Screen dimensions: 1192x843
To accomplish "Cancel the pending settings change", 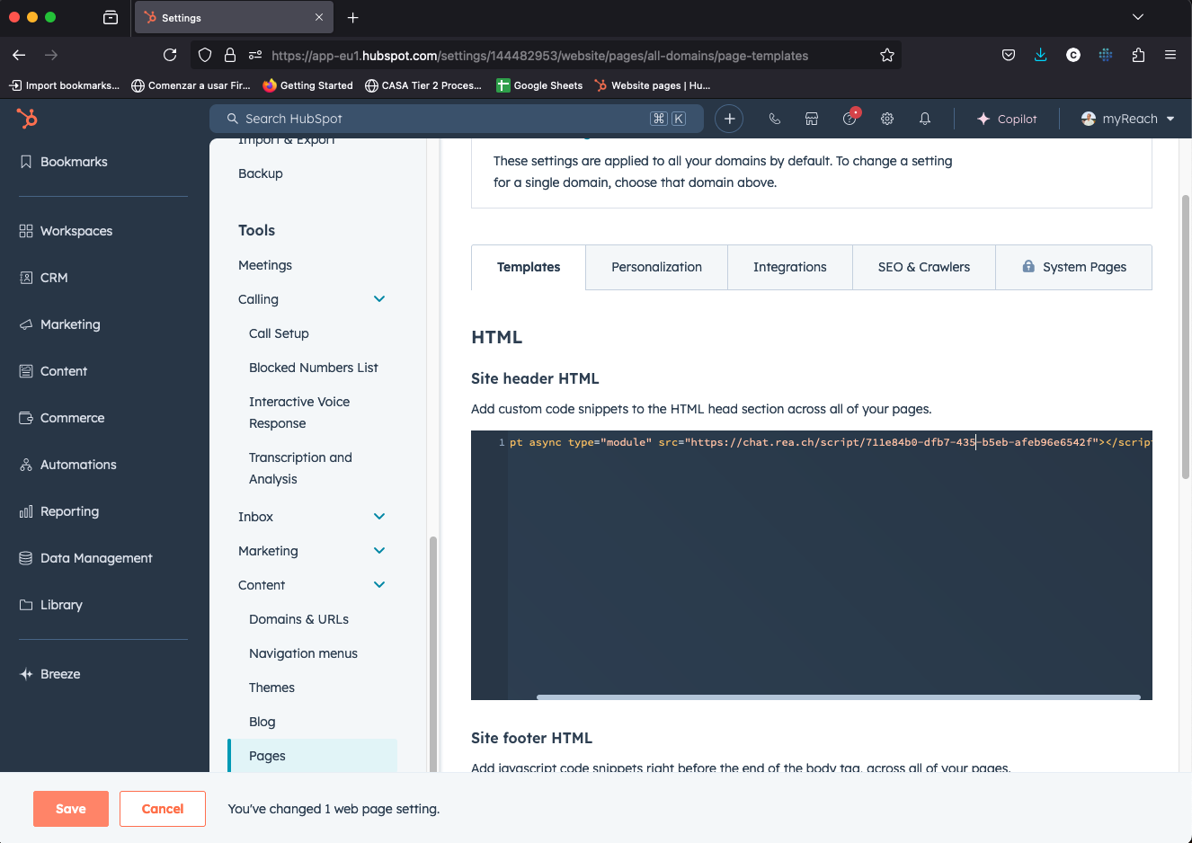I will 163,809.
